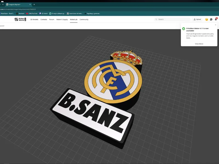The image size is (219, 164).
Task: Close the previous browser tab
Action: coord(3,4)
